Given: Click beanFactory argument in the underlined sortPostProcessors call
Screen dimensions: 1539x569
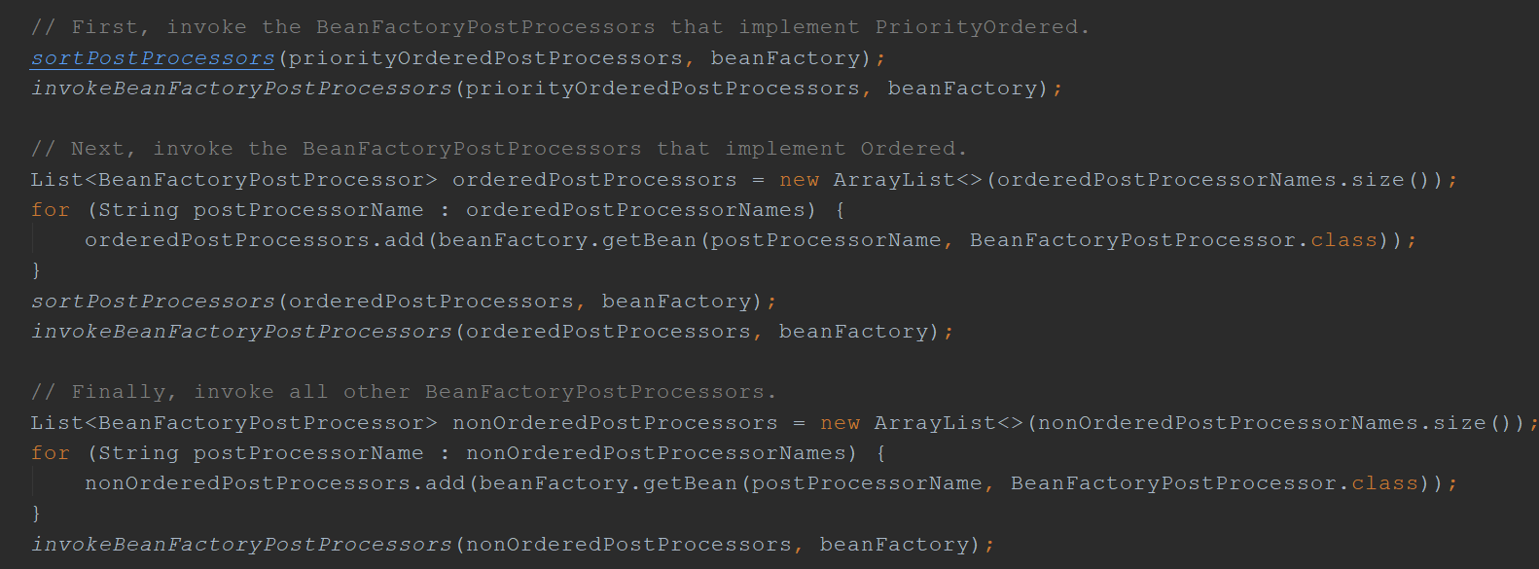Looking at the screenshot, I should click(x=785, y=58).
